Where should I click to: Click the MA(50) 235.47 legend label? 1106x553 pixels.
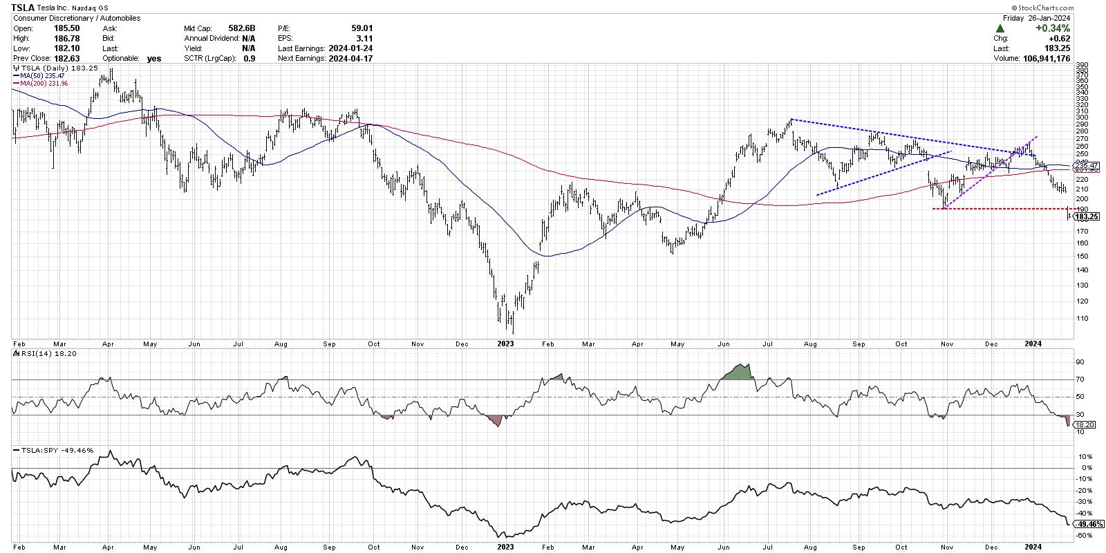point(43,77)
